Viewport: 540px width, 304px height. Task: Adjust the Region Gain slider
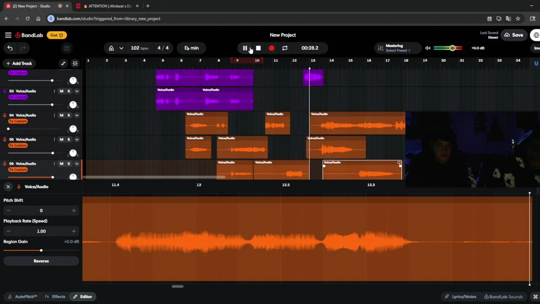(x=41, y=250)
